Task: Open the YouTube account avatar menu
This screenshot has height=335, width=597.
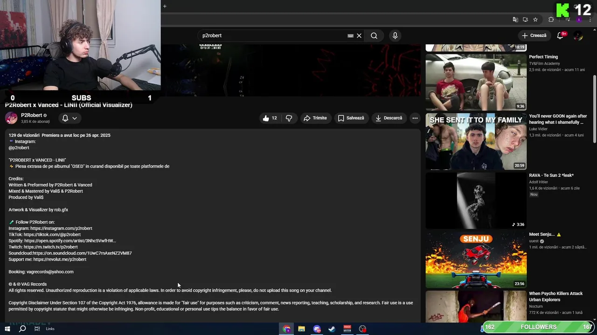Action: click(578, 36)
